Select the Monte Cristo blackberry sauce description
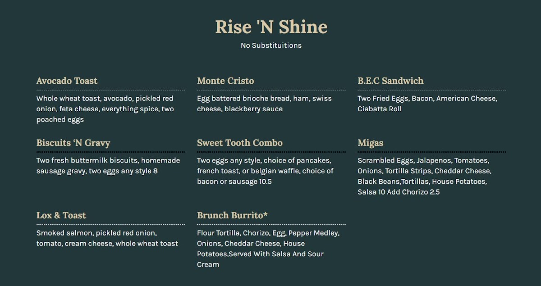Screen dimensions: 541x286 264,104
